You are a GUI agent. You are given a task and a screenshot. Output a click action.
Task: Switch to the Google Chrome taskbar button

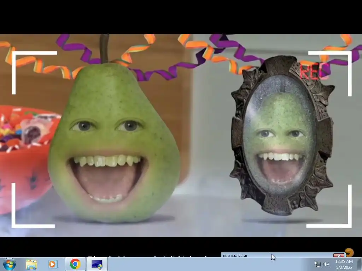click(x=75, y=264)
